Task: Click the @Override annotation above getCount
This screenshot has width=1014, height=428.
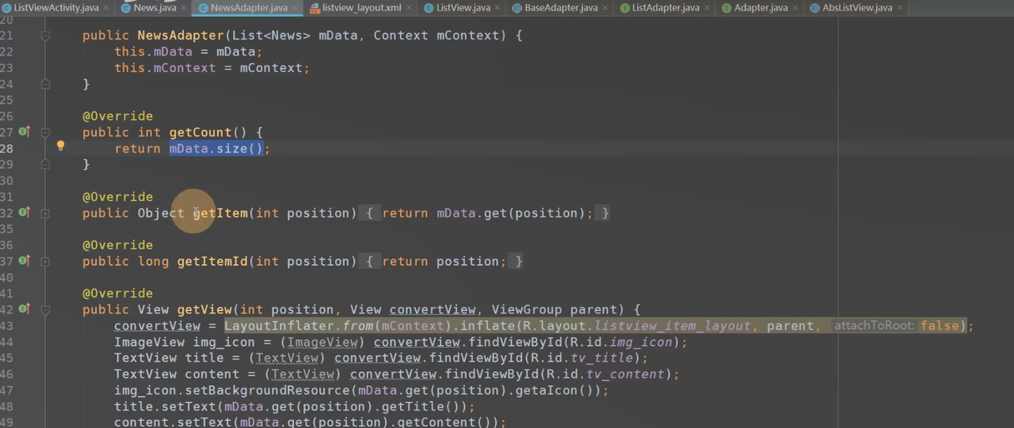Action: pos(118,116)
